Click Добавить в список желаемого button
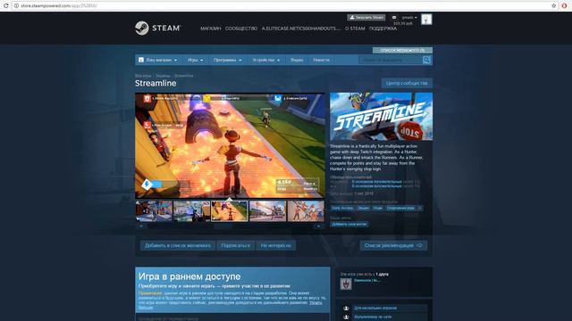Image resolution: width=572 pixels, height=321 pixels. click(178, 245)
